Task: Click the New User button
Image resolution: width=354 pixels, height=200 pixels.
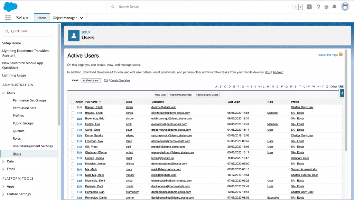Action: pyautogui.click(x=160, y=94)
